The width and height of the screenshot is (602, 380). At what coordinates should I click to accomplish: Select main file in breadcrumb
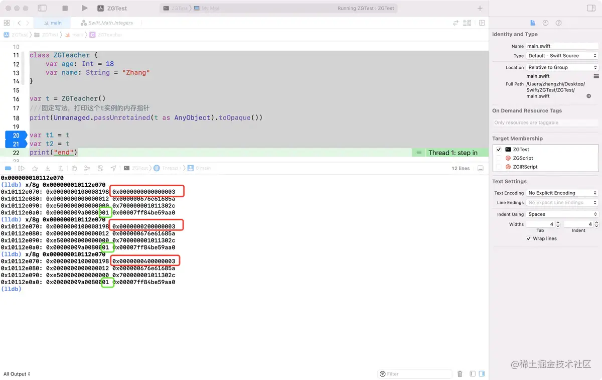74,35
